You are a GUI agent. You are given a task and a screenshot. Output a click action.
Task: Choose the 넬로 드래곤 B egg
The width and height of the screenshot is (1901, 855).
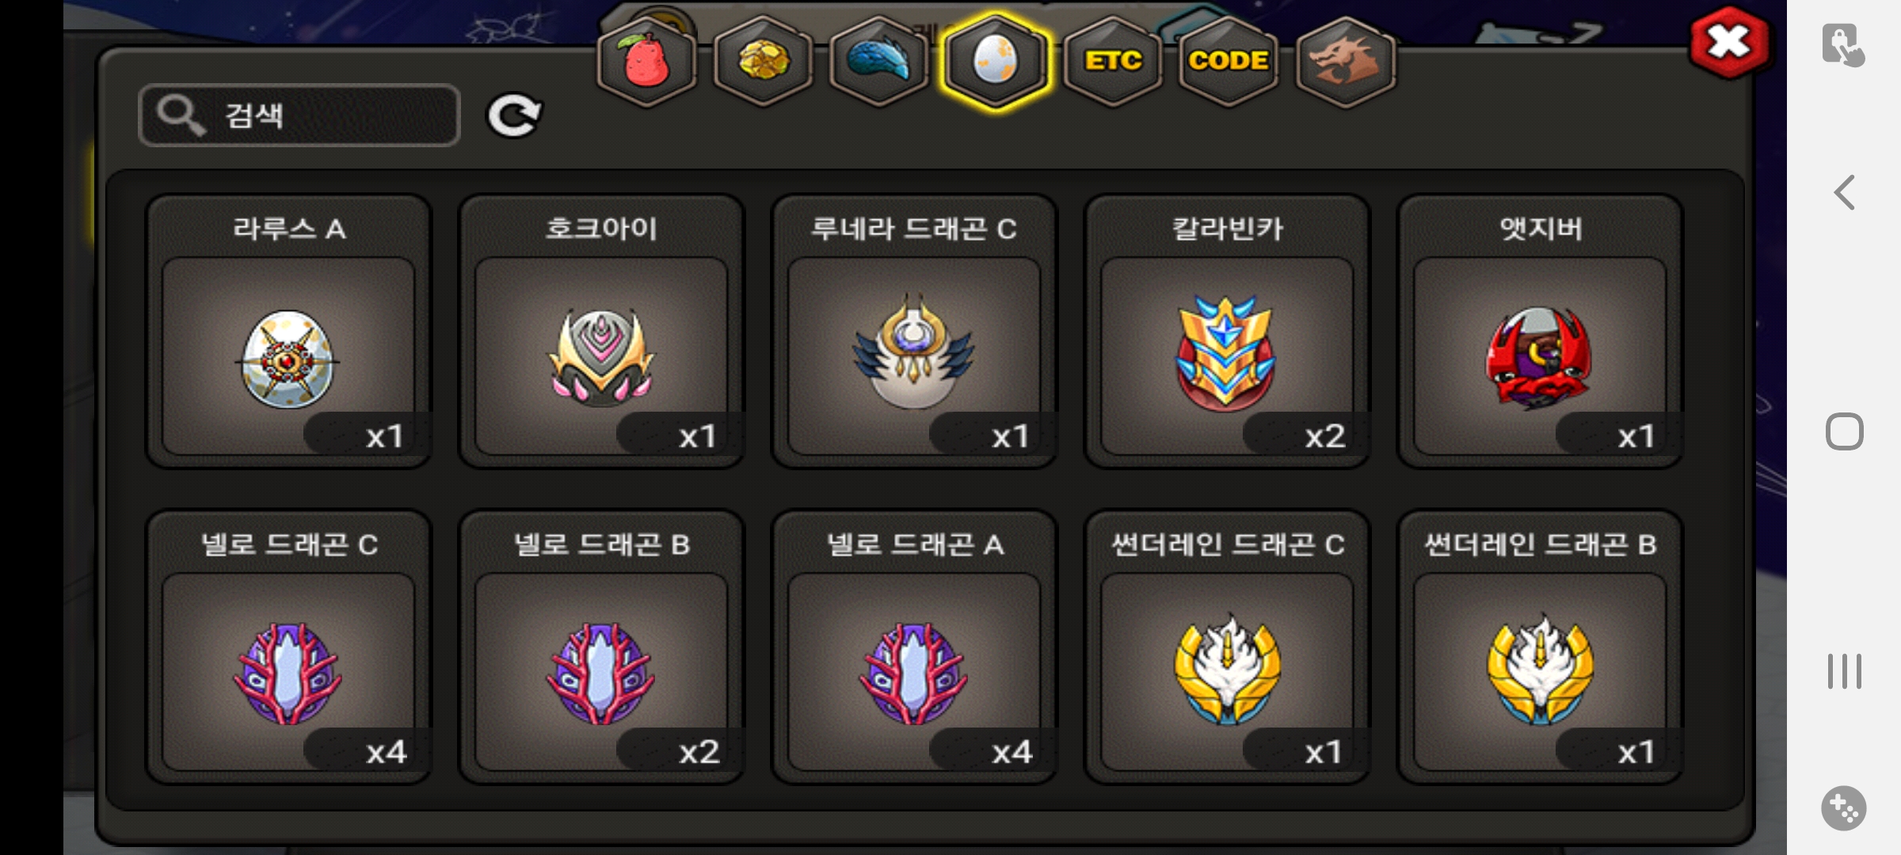coord(602,648)
